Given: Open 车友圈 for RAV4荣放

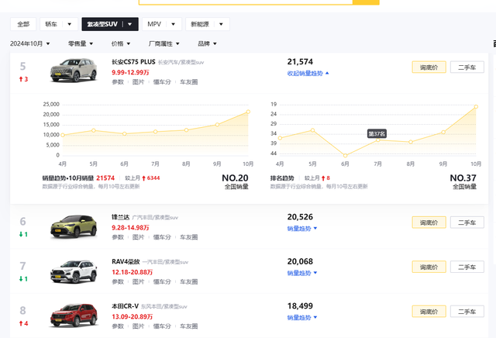Looking at the screenshot, I should click(189, 281).
